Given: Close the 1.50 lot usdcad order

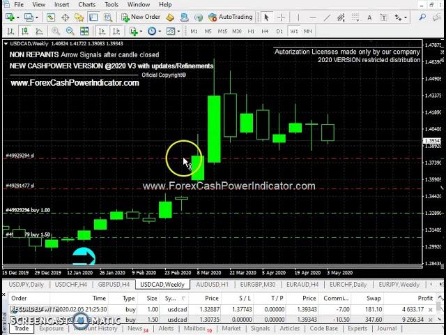Looking at the screenshot, I should pyautogui.click(x=431, y=320).
